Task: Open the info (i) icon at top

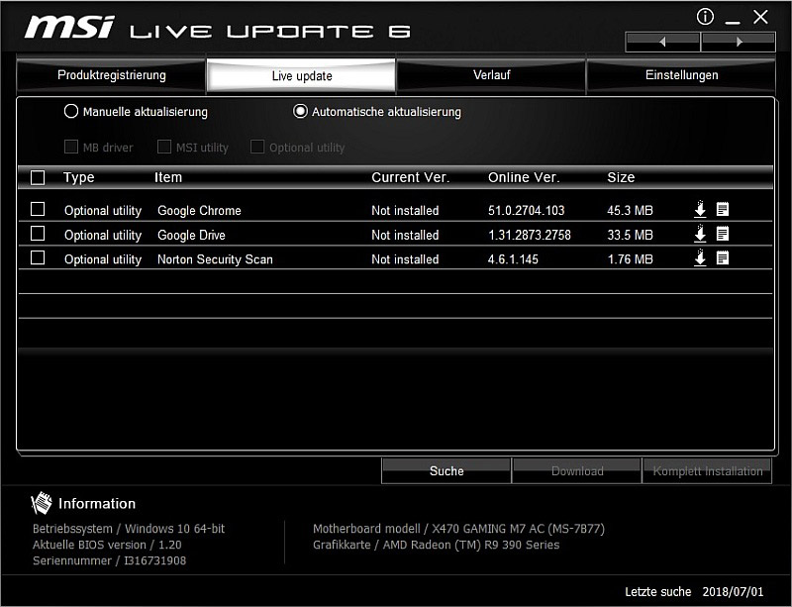Action: tap(705, 17)
